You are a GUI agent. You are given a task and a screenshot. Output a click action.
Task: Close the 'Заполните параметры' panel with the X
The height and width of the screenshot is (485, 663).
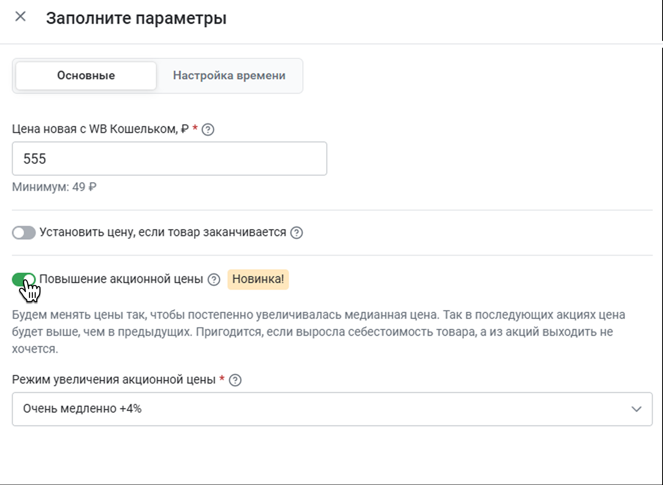tap(20, 17)
